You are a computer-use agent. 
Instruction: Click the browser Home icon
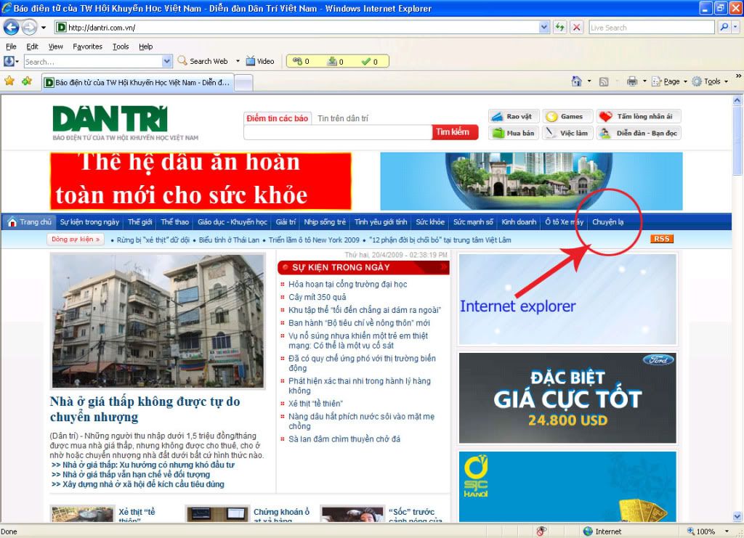tap(576, 81)
